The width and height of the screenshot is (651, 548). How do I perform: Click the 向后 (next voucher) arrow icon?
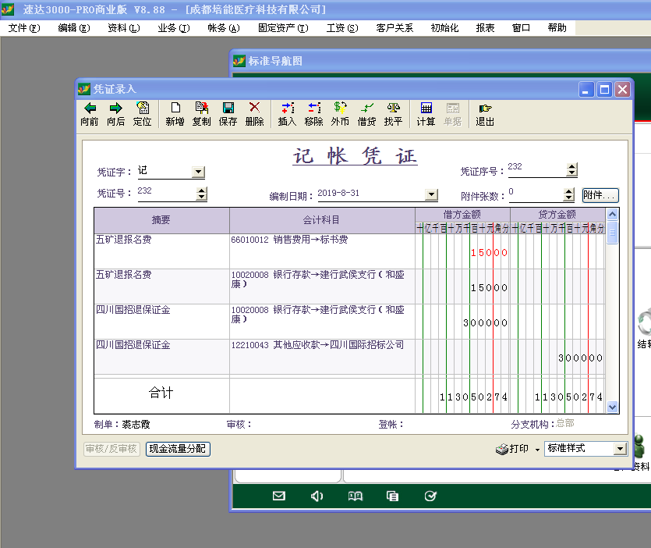coord(115,109)
